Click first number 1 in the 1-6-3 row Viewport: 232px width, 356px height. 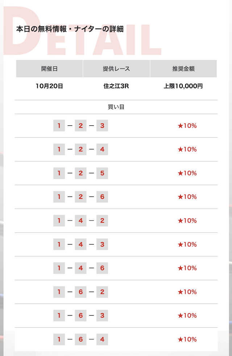point(59,316)
